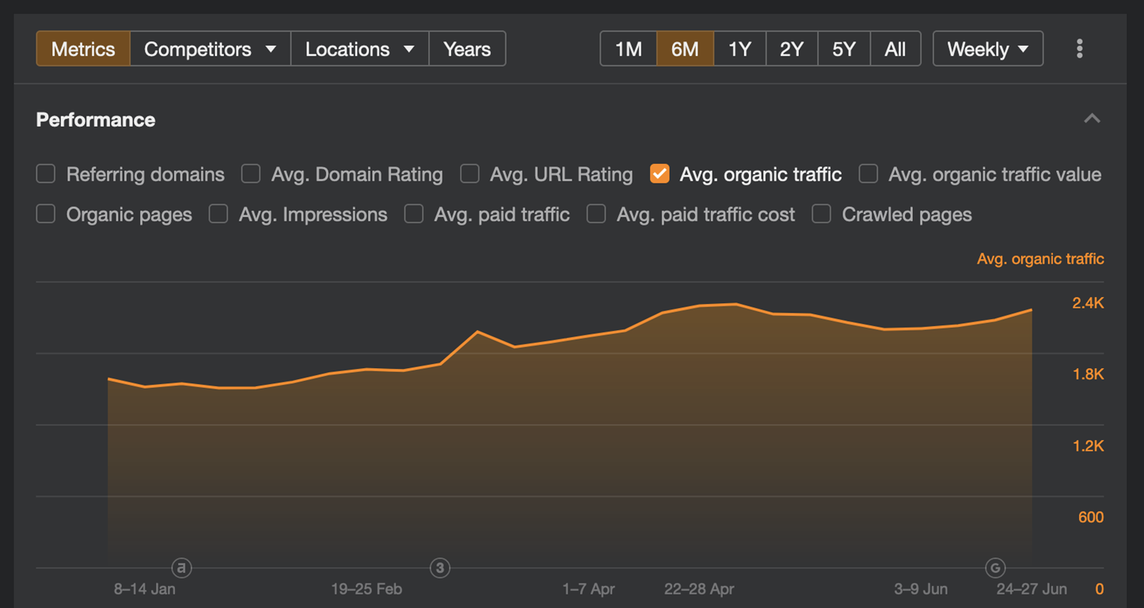Click the orange 'Avg. organic traffic' axis label
Viewport: 1144px width, 608px height.
click(x=1040, y=259)
